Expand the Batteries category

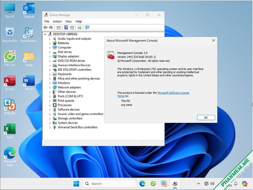(x=50, y=43)
